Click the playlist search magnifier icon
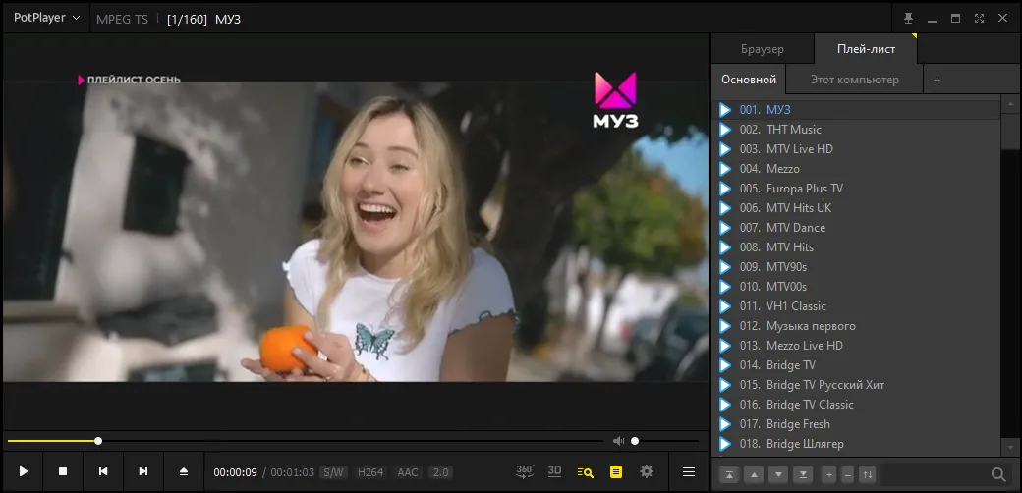Viewport: 1022px width, 493px height. point(998,474)
